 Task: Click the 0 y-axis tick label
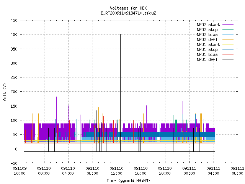coord(16,149)
